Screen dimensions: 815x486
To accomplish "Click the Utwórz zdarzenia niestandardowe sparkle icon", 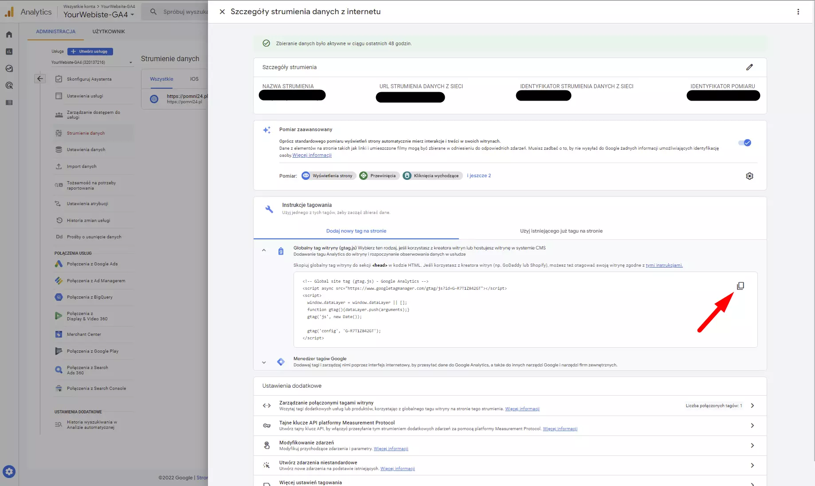I will click(x=266, y=465).
